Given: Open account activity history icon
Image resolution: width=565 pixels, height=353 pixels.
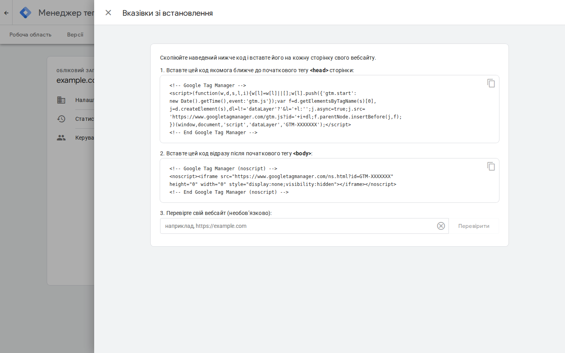Looking at the screenshot, I should (61, 119).
